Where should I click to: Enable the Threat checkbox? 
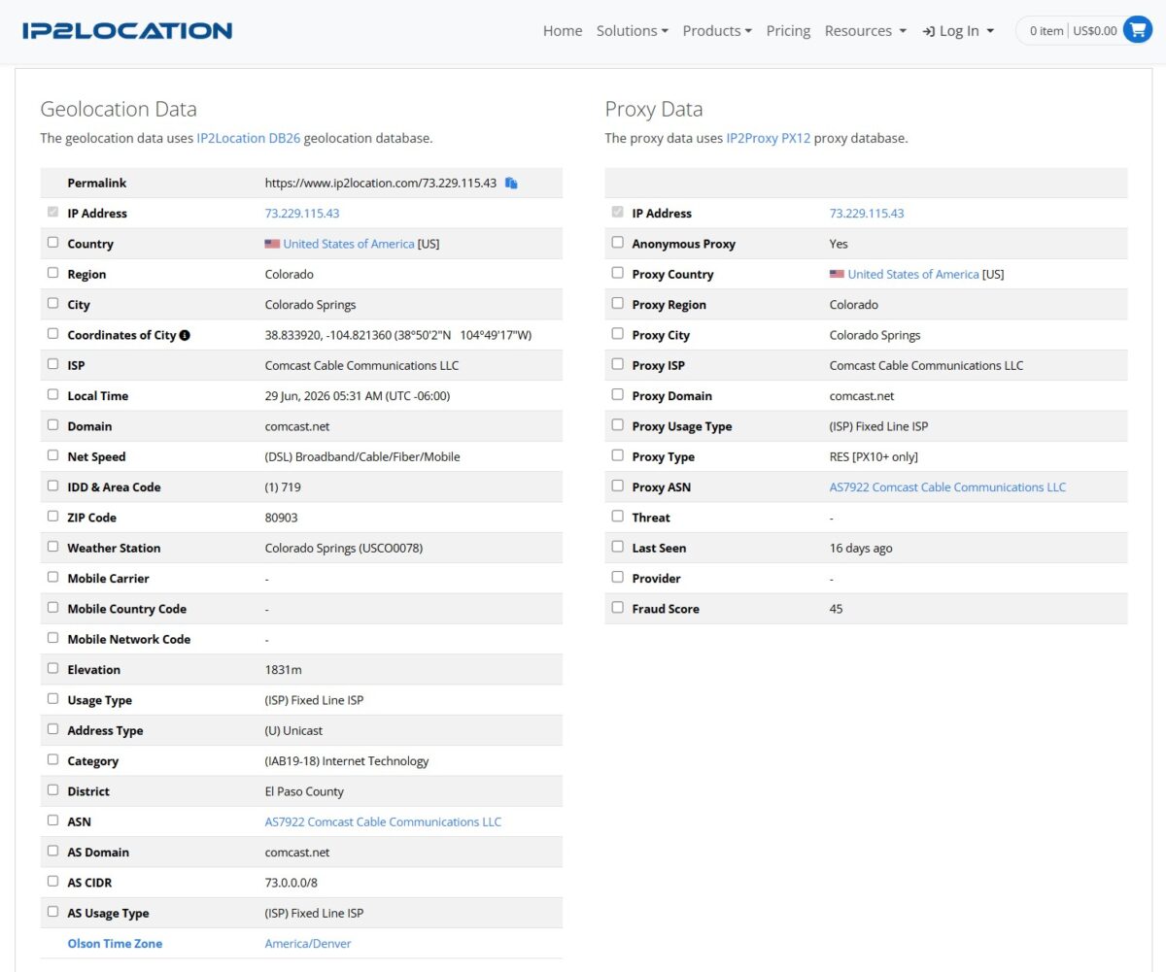(x=617, y=517)
